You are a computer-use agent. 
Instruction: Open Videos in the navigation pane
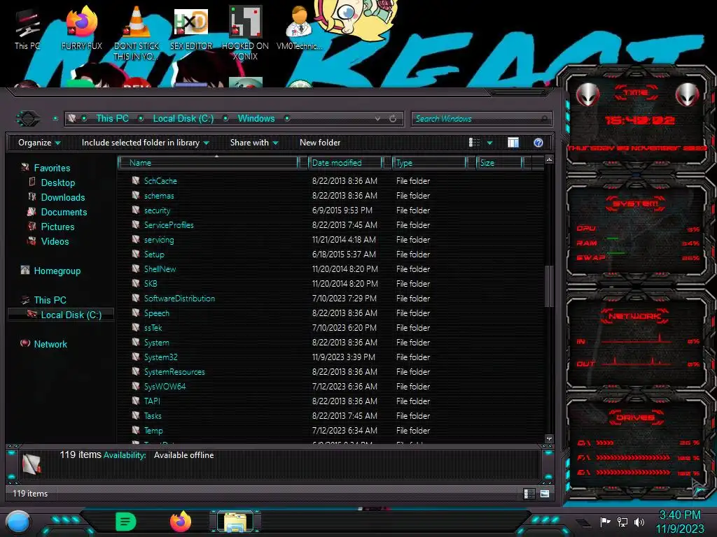55,241
